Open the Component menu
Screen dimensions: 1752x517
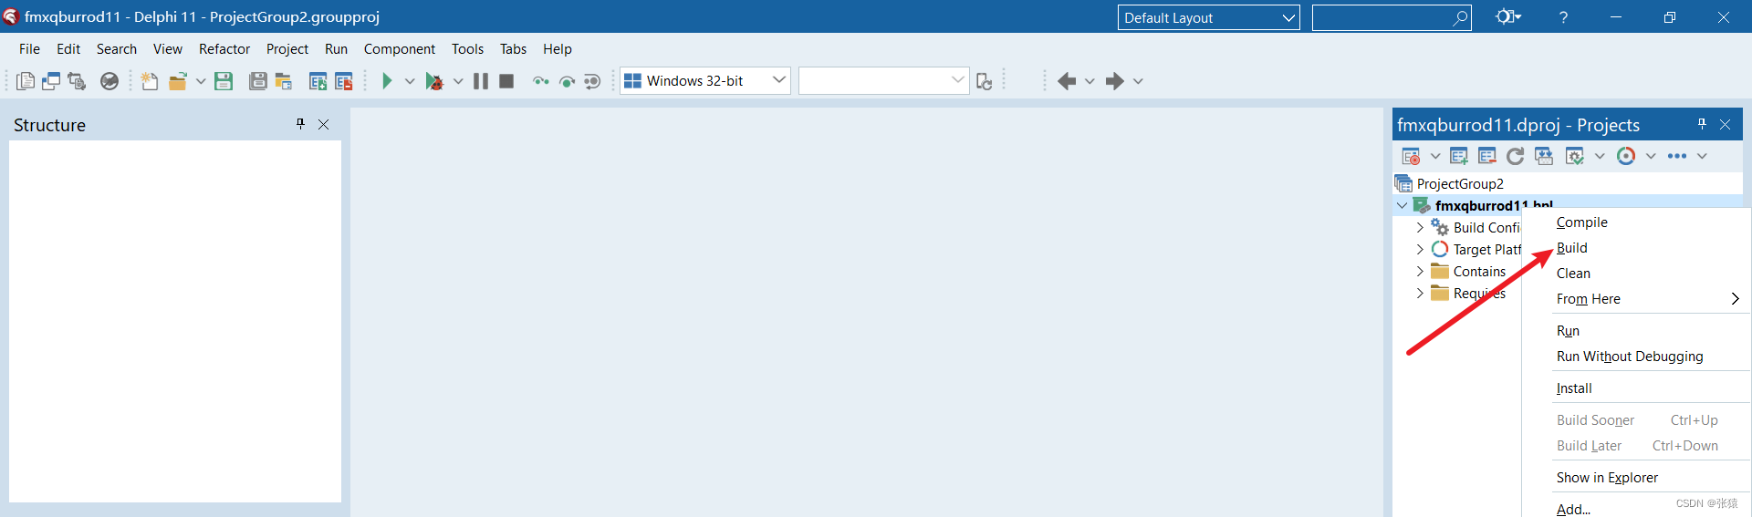pos(400,49)
